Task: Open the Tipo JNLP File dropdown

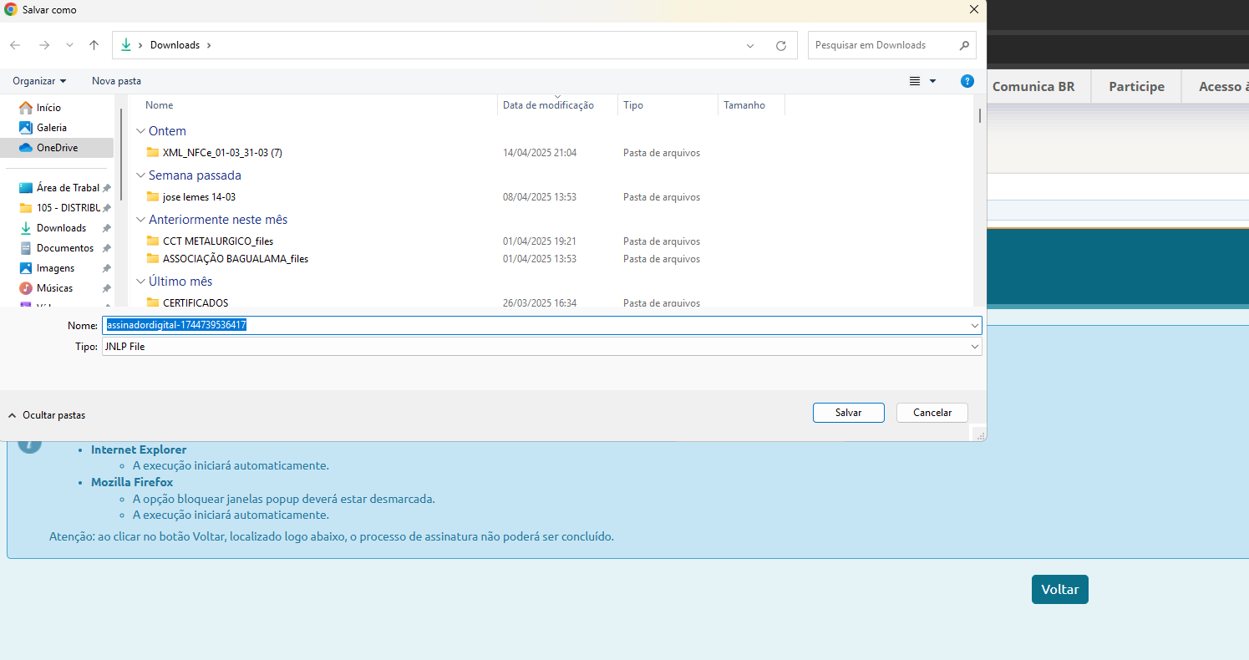Action: tap(541, 346)
